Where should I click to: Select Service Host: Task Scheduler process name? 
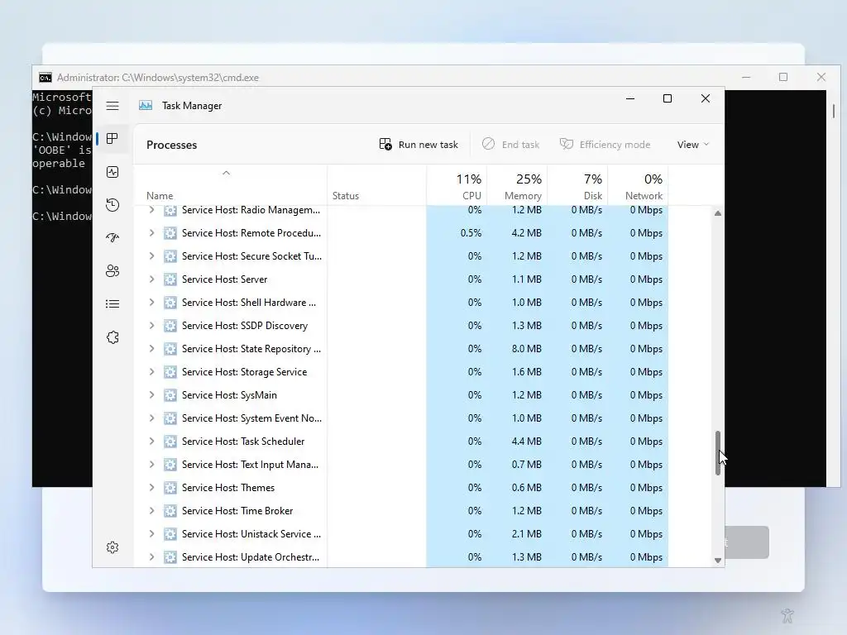(x=244, y=442)
